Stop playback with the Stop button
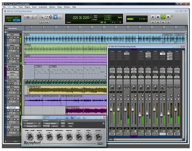 (158, 17)
